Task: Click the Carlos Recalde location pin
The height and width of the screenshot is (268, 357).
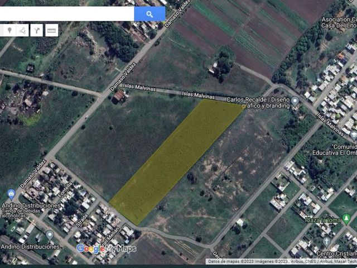Action: [x=295, y=102]
